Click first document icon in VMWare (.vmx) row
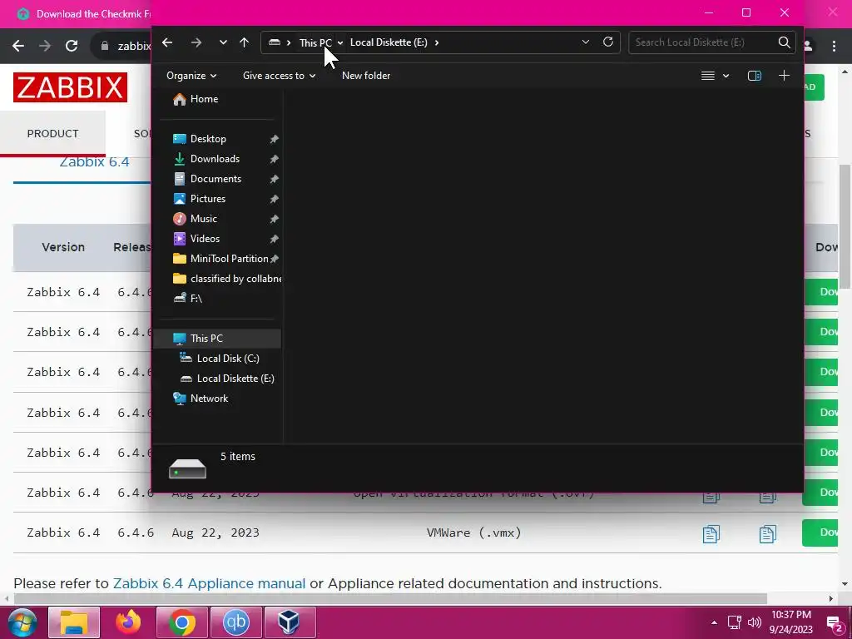 point(711,533)
